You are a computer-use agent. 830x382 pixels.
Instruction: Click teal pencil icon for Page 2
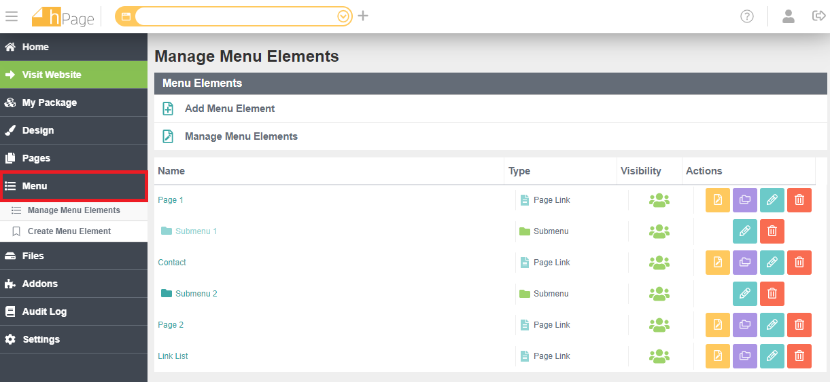click(x=772, y=325)
